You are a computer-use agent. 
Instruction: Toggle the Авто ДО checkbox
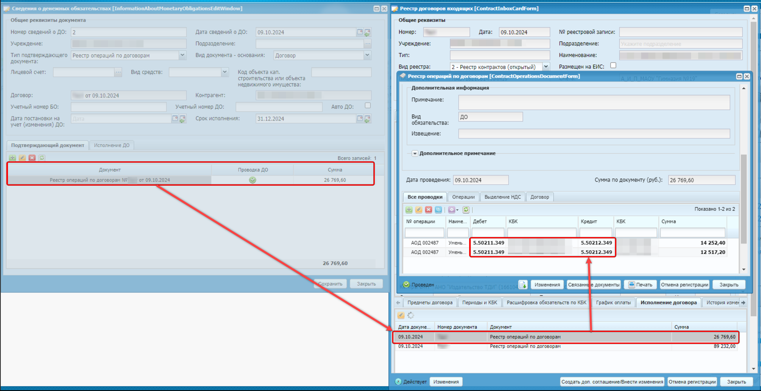click(368, 105)
